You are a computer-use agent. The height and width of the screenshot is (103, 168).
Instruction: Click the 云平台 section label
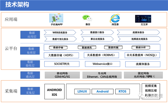tap(11, 48)
